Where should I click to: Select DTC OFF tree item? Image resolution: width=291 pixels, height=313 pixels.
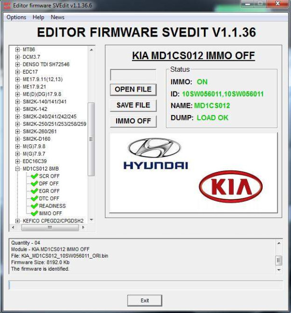[x=49, y=198]
